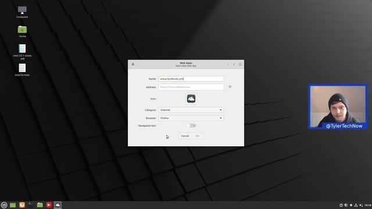Screen dimensions: 372x209
Task: Click the green show desktop taskbar icon
Action: tap(13, 205)
